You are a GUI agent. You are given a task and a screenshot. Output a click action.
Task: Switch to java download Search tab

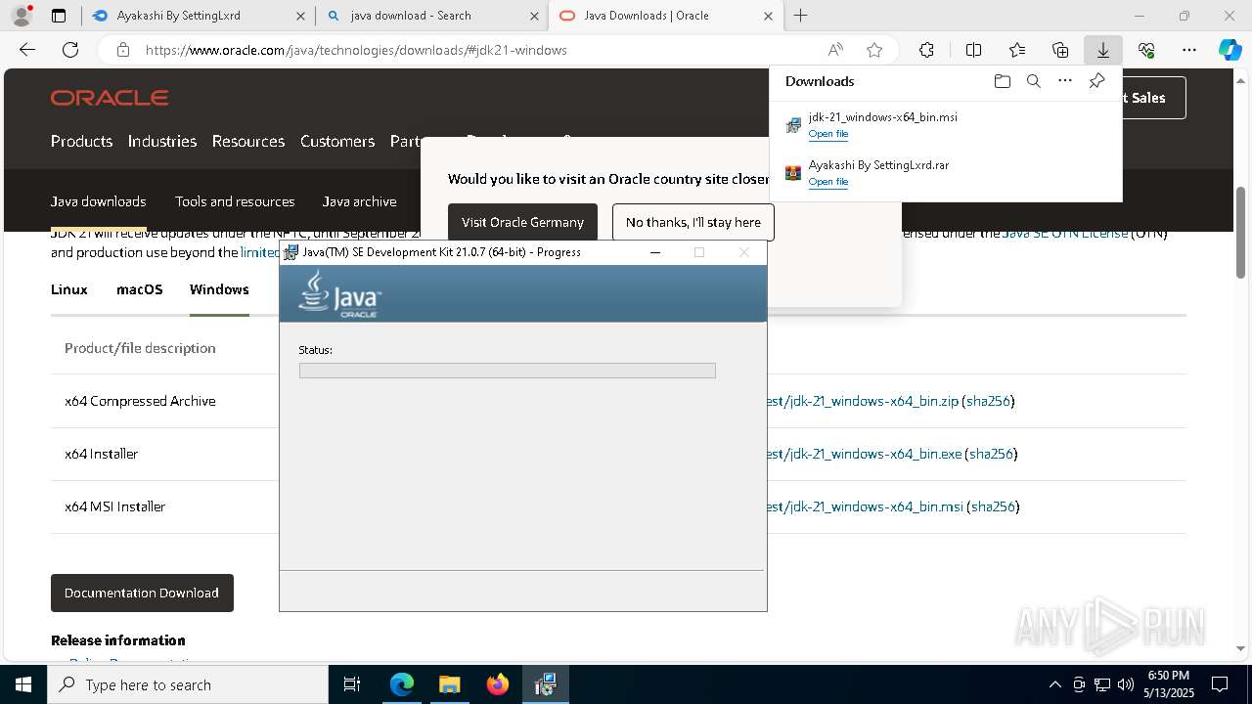(x=431, y=16)
